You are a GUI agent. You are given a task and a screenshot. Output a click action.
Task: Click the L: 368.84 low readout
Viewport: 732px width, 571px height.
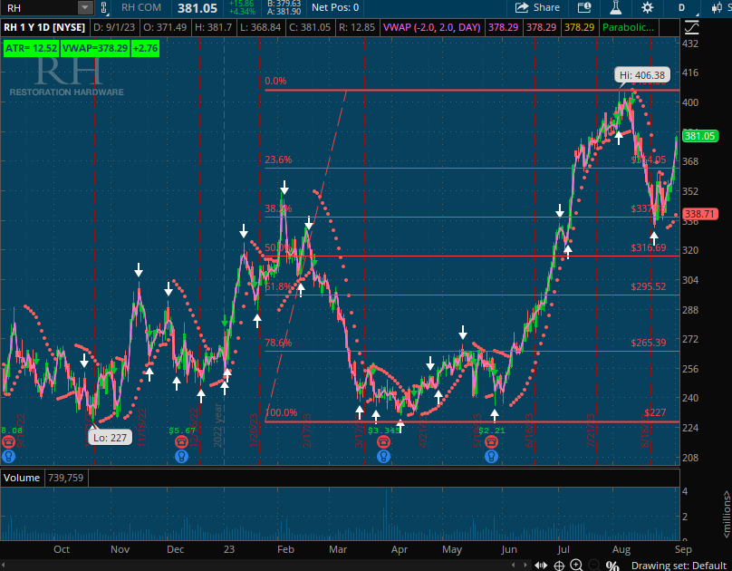click(x=261, y=27)
